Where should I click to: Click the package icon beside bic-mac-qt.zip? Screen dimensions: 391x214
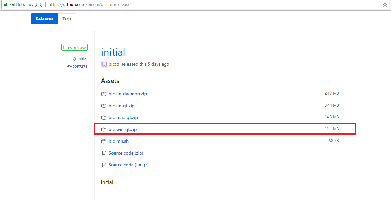104,118
